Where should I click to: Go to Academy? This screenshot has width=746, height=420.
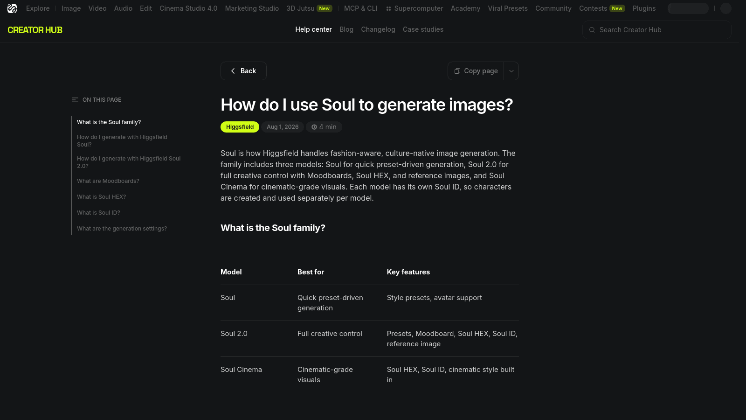(x=465, y=8)
